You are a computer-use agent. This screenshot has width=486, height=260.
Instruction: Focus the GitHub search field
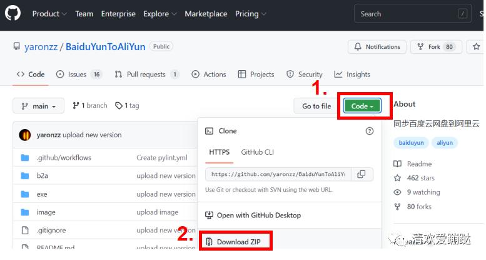coord(407,14)
